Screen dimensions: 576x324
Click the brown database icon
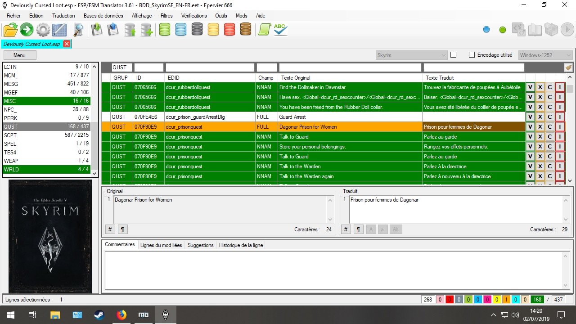245,30
